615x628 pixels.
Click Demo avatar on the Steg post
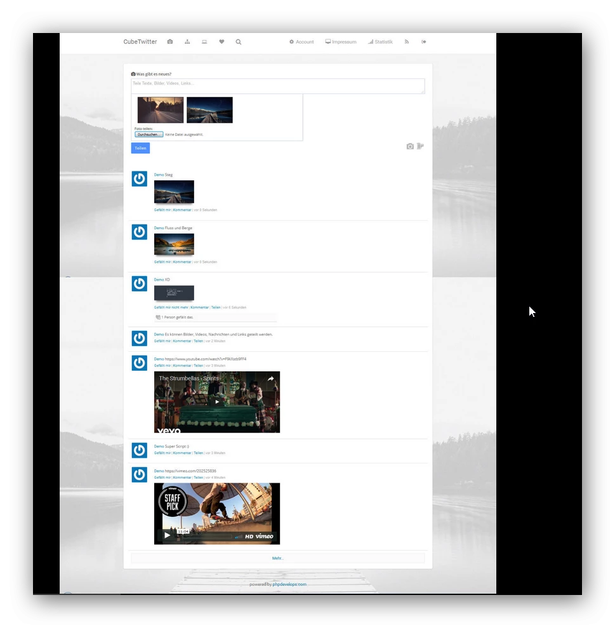(140, 178)
